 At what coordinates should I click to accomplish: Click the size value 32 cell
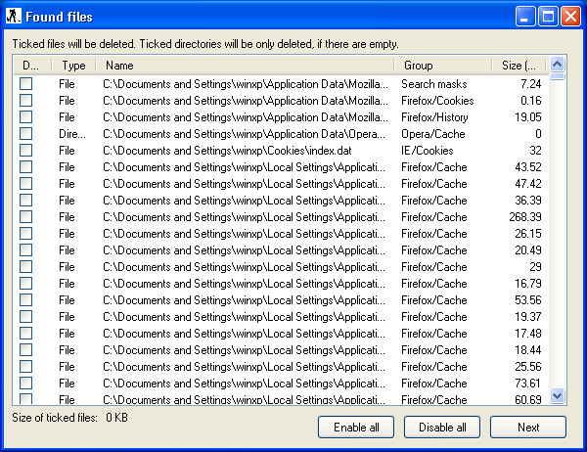[x=535, y=151]
